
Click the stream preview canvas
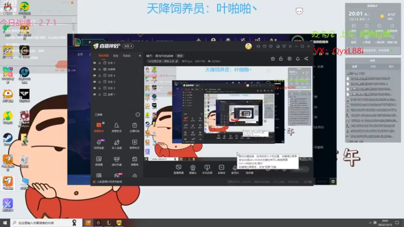click(x=228, y=114)
